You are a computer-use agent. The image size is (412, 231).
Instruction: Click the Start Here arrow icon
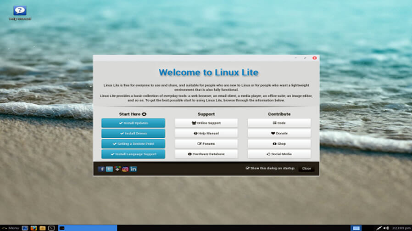[x=144, y=114]
